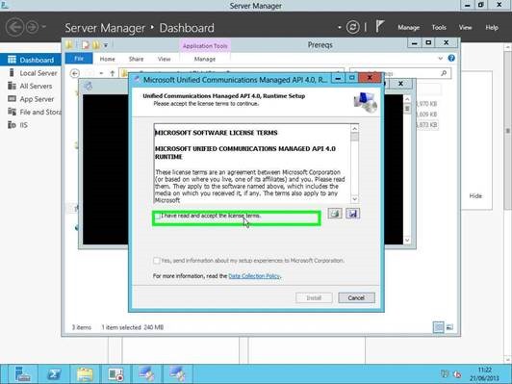
Task: Open Server Manager notifications flag
Action: pos(379,26)
